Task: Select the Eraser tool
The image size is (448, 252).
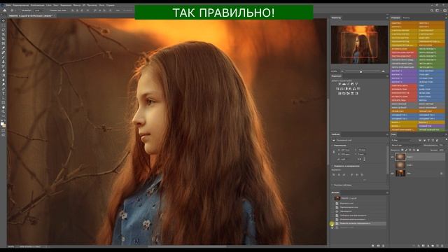Action: point(3,71)
